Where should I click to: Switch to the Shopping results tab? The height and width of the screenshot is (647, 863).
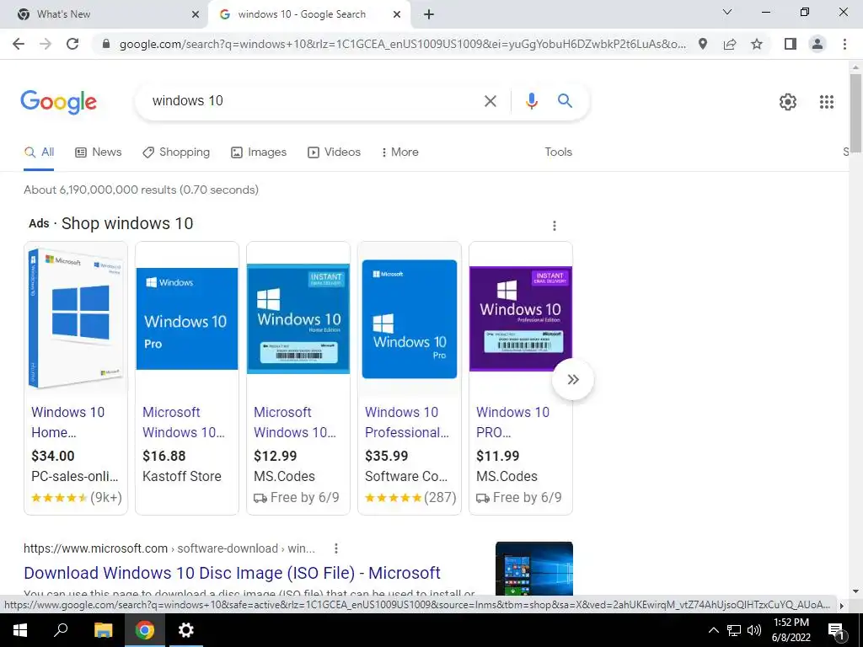point(175,152)
